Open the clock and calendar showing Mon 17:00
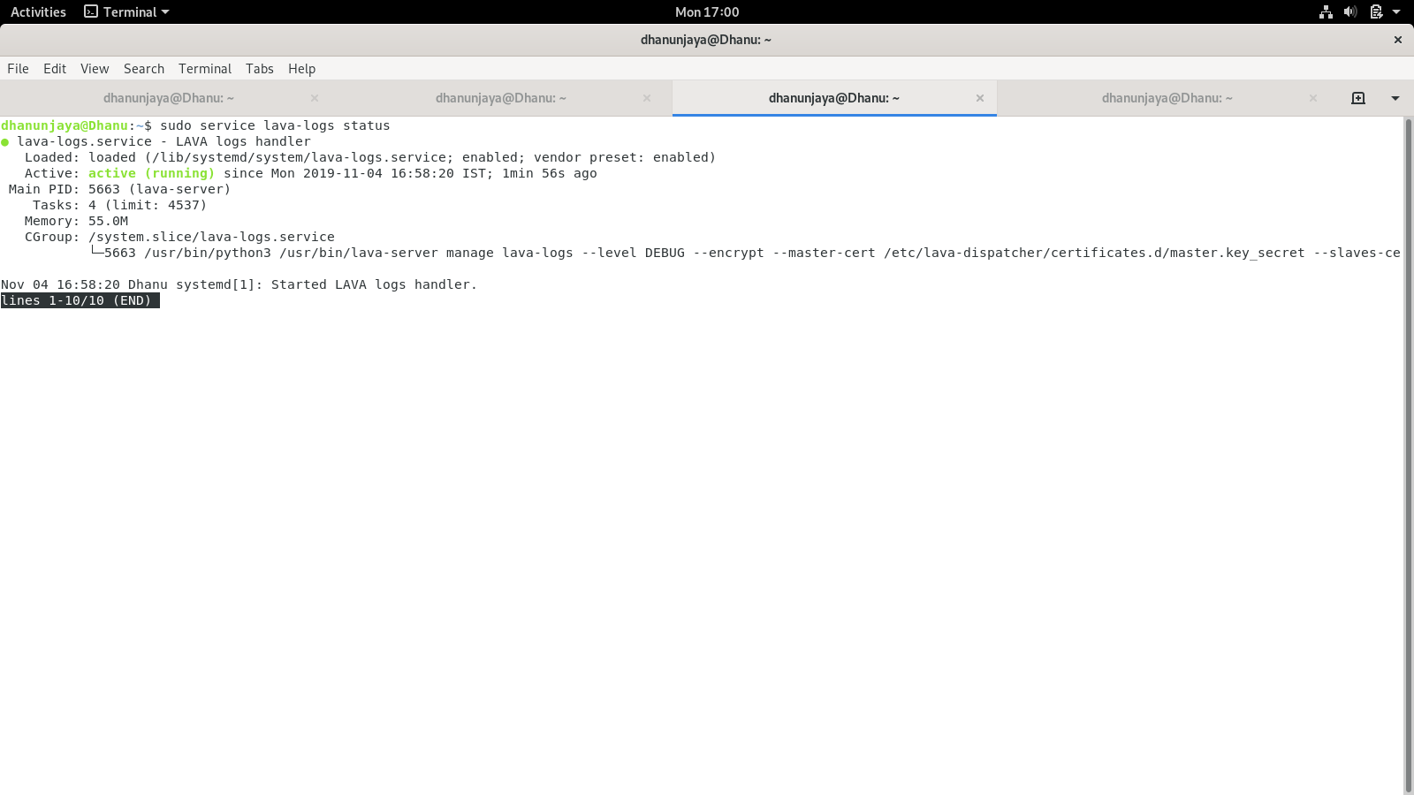 (x=707, y=11)
